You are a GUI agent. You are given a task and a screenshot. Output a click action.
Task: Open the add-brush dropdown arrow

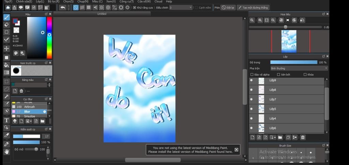tap(31, 121)
